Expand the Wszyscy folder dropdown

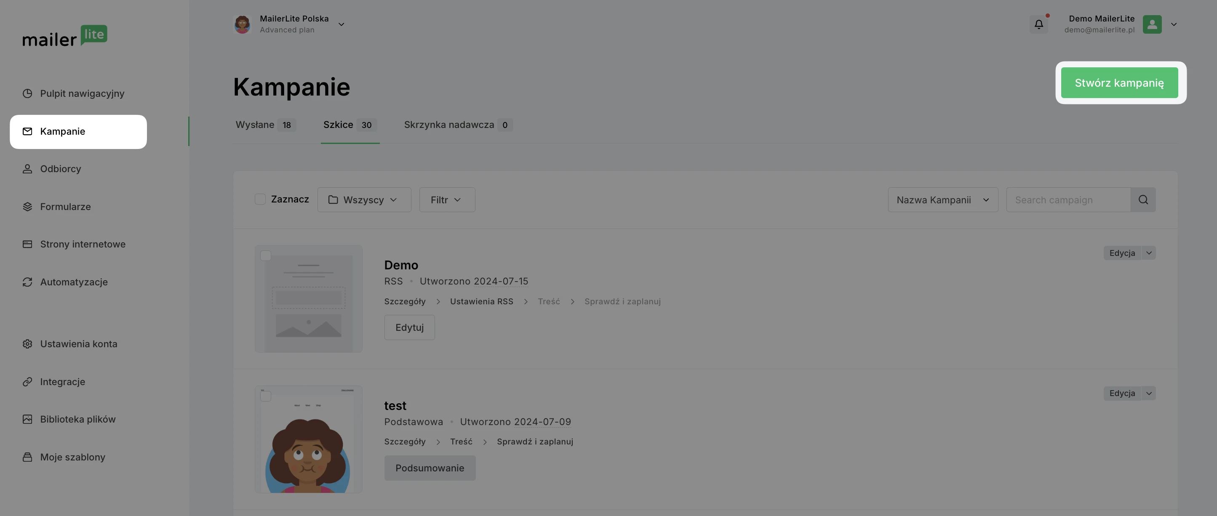364,199
